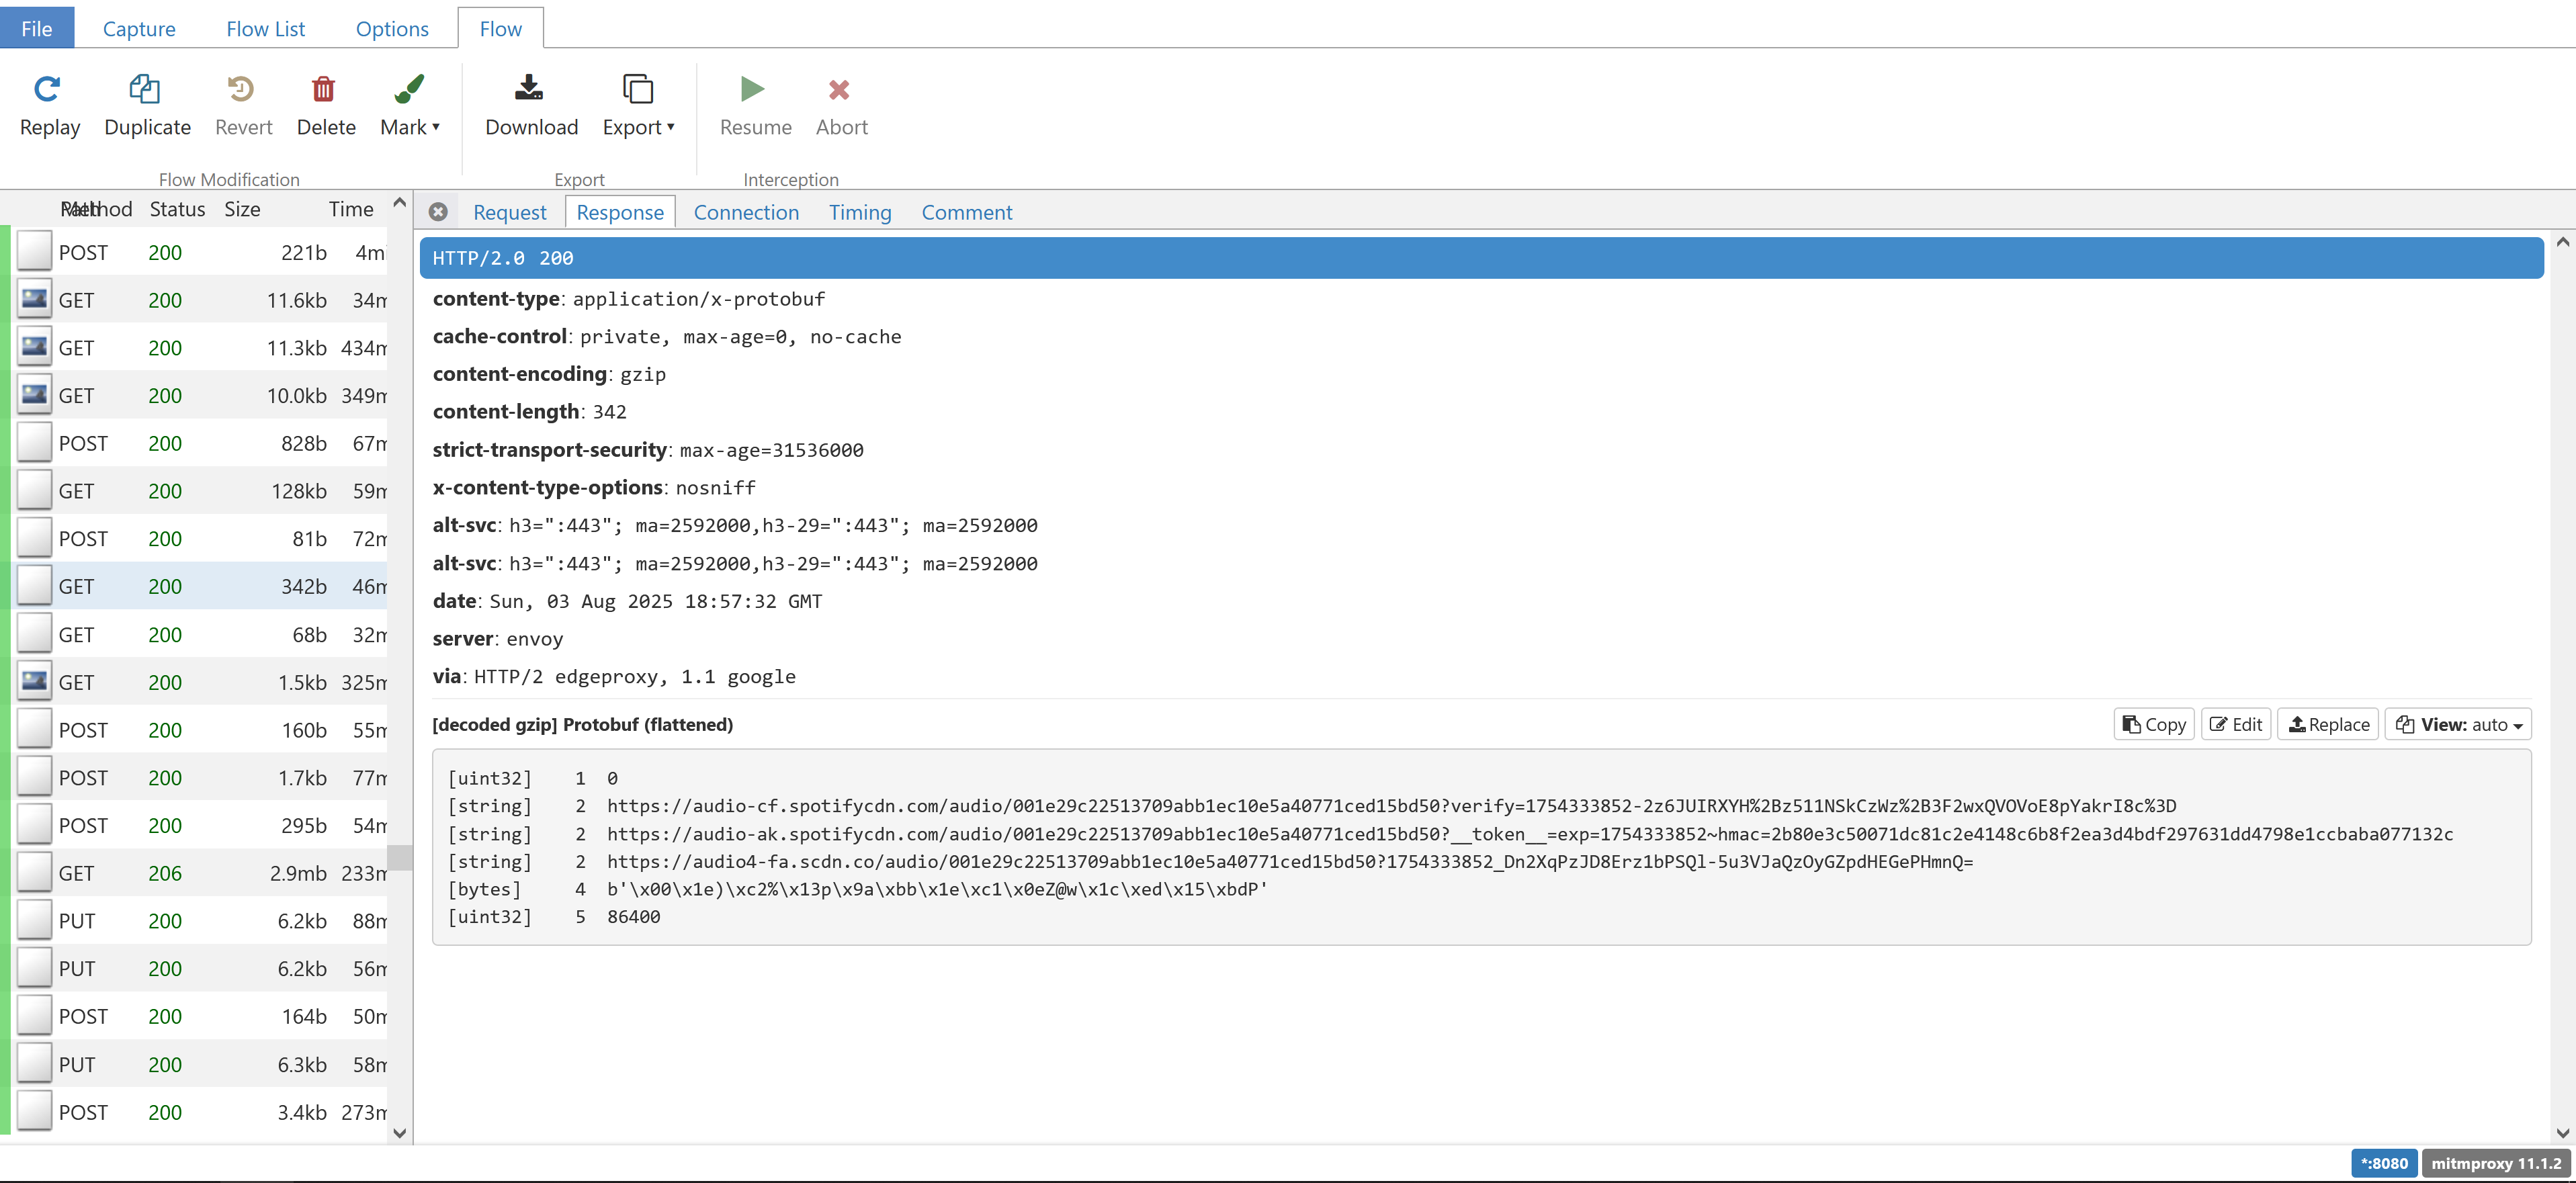Click the Replay flow icon
2576x1183 pixels.
tap(48, 90)
